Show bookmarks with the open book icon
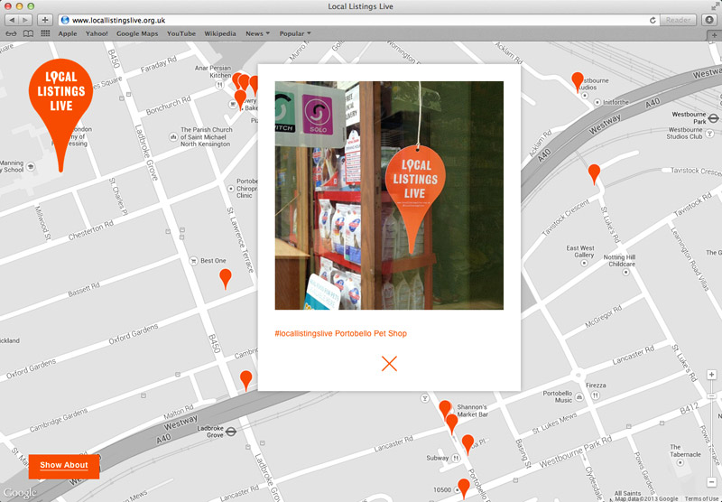The height and width of the screenshot is (502, 722). (29, 33)
